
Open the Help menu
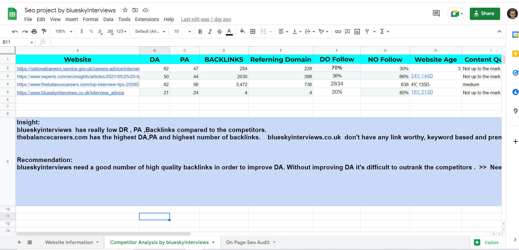click(x=169, y=19)
